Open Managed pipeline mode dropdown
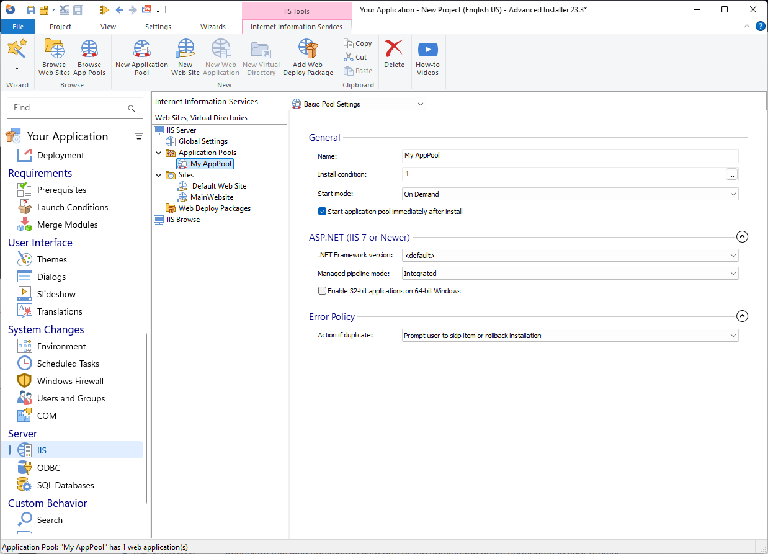 570,274
